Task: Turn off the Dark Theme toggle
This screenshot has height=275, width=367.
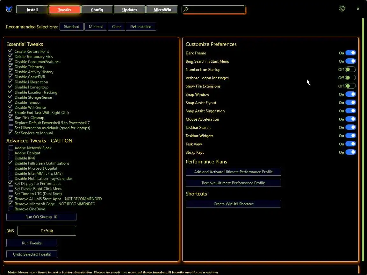Action: [x=351, y=53]
